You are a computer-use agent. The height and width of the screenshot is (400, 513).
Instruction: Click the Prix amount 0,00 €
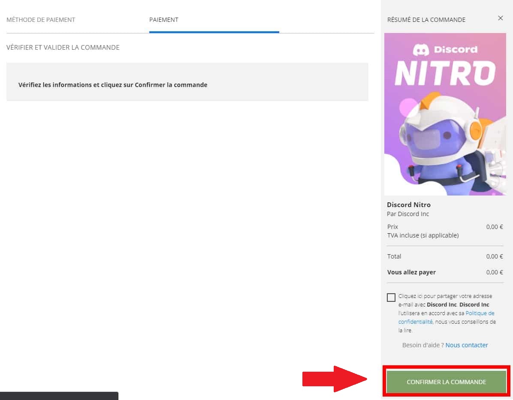click(x=494, y=227)
